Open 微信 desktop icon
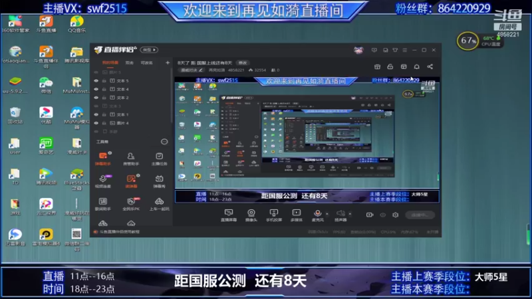532x299 pixels. tap(46, 85)
